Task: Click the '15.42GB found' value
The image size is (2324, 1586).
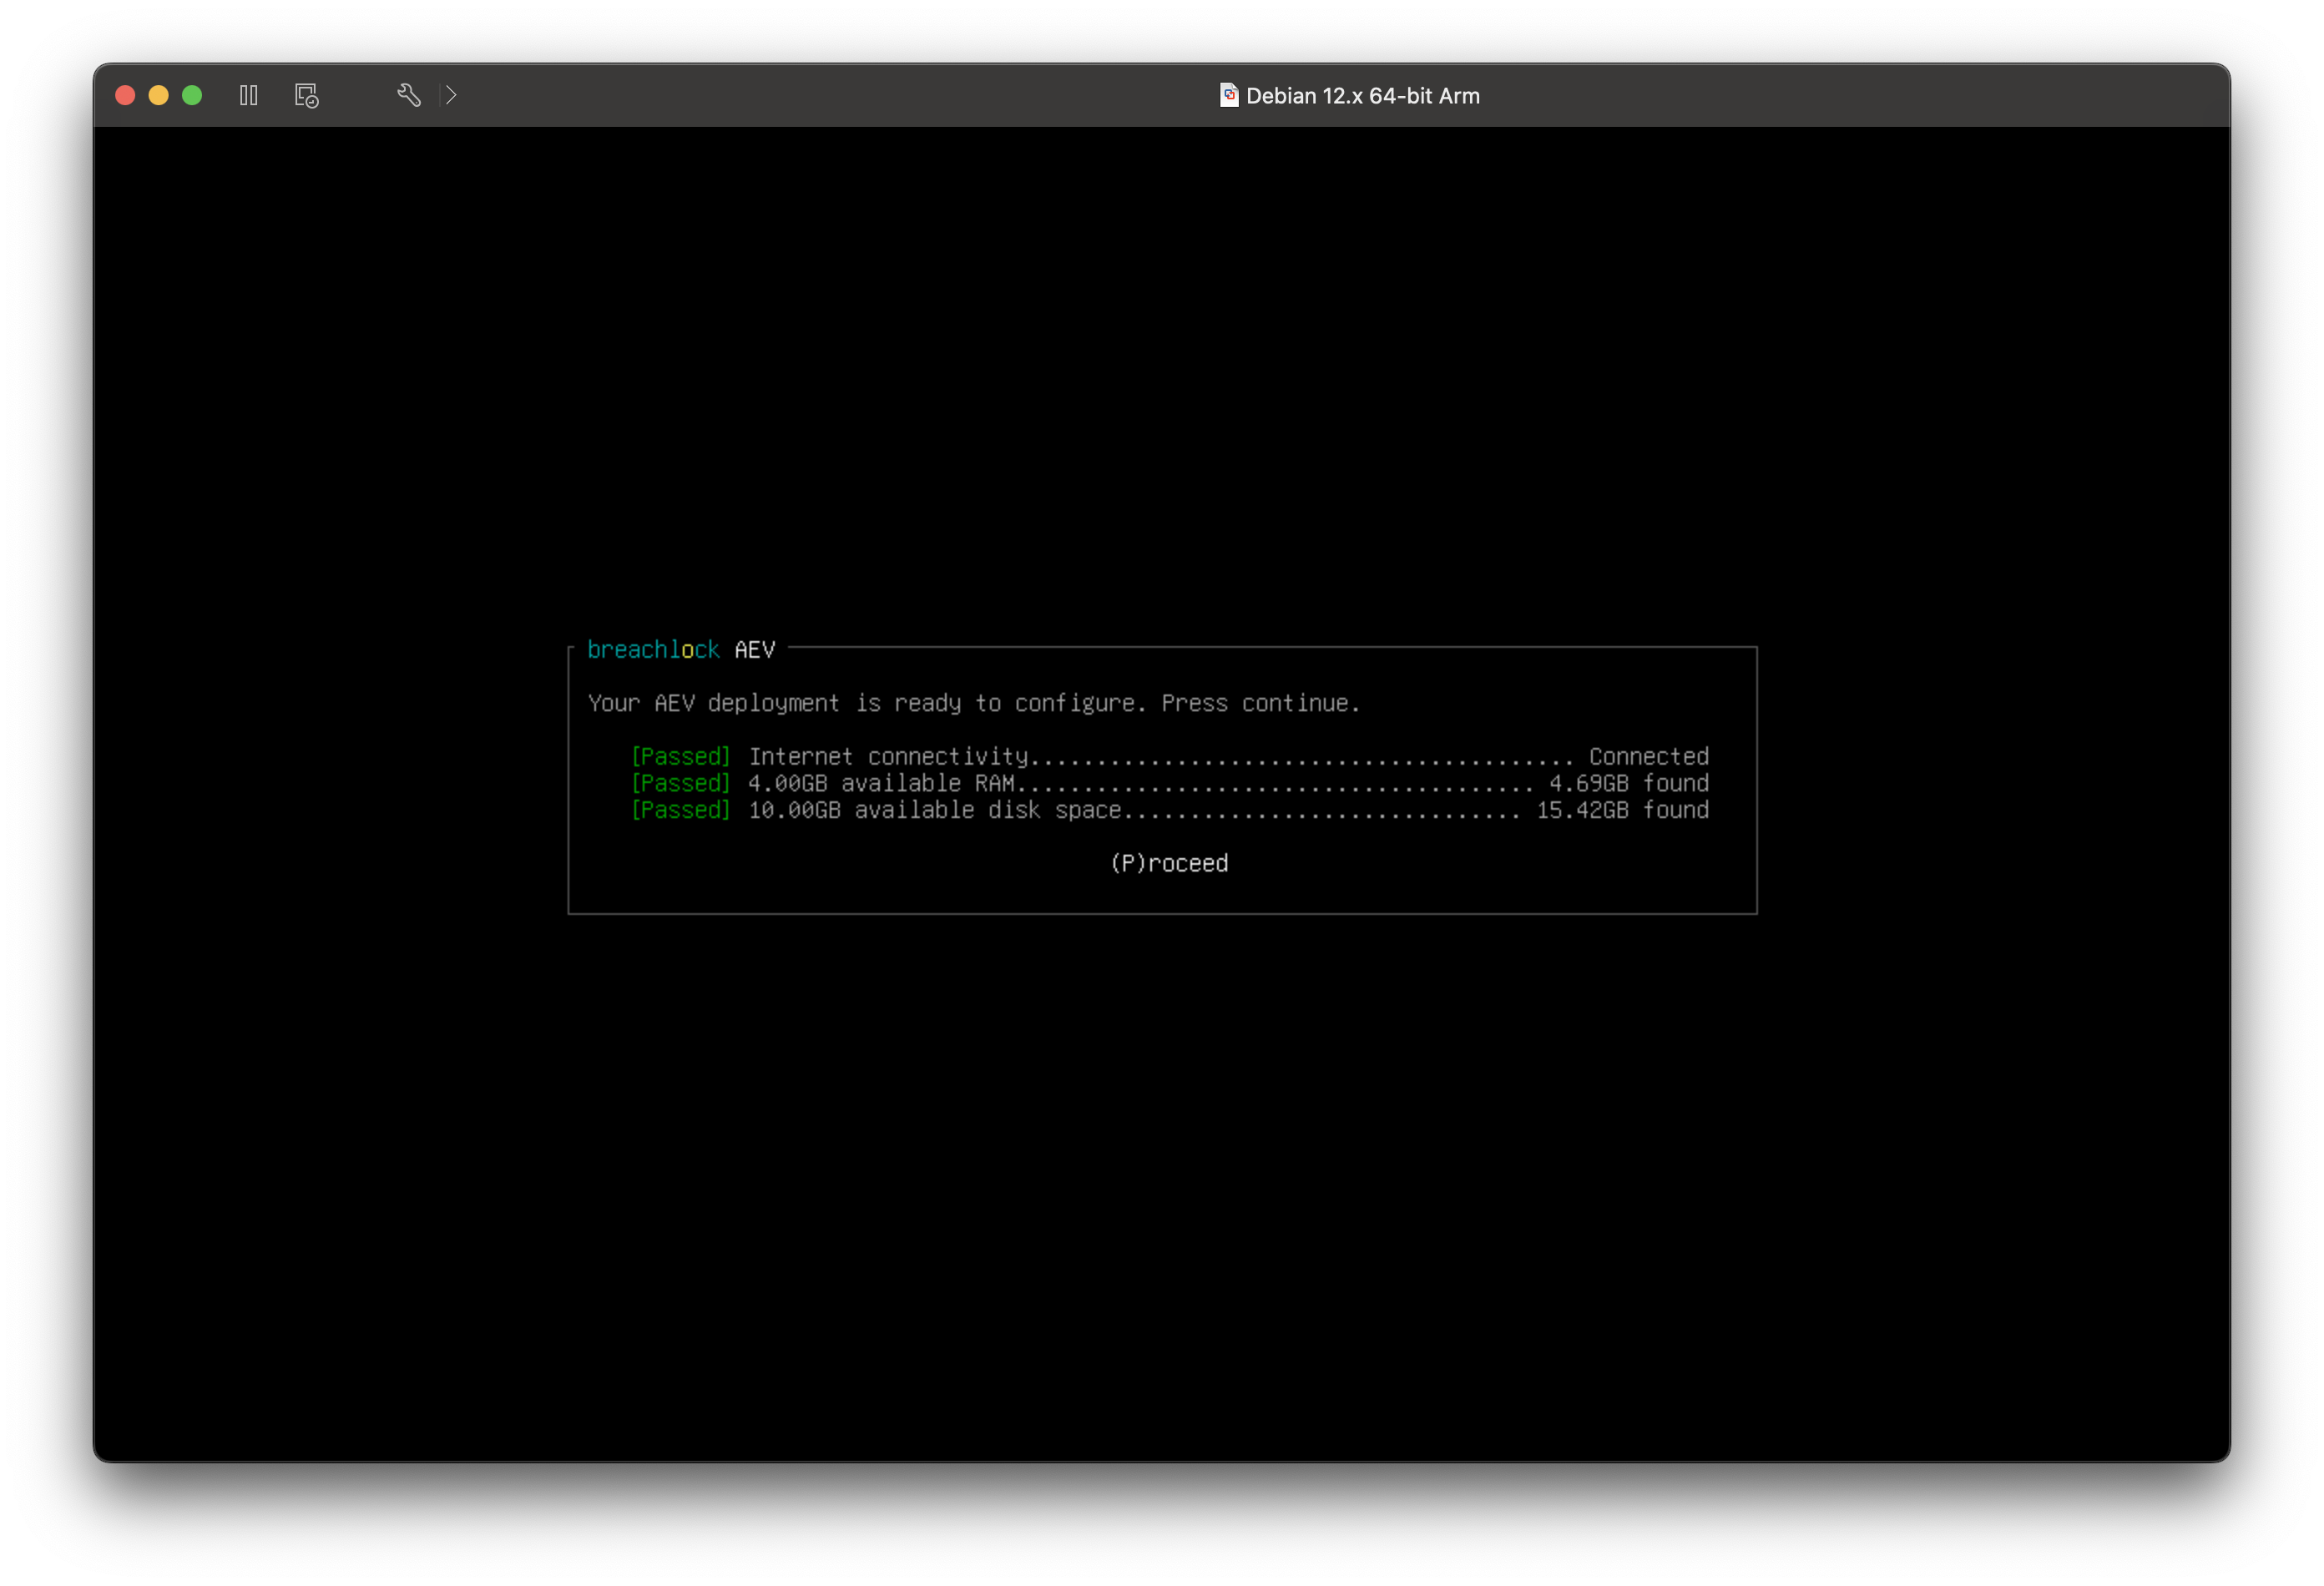Action: point(1623,810)
